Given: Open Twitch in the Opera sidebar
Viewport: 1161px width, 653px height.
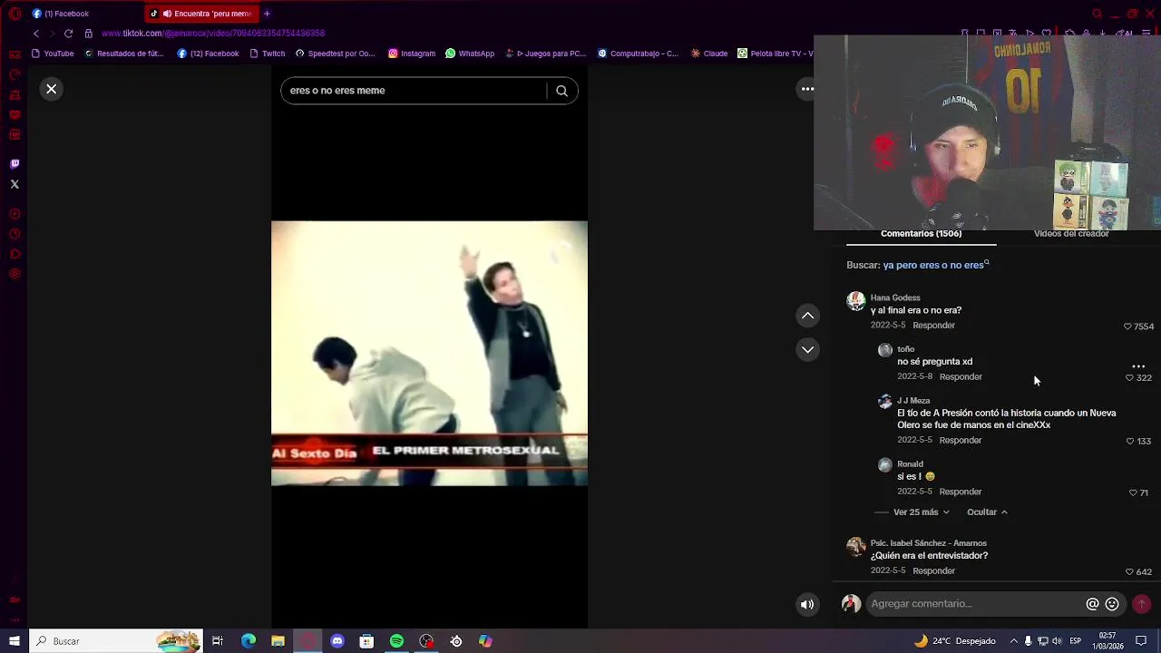Looking at the screenshot, I should [15, 164].
